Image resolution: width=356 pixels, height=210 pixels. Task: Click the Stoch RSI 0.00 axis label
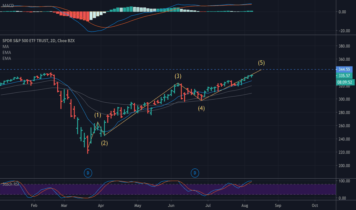click(342, 198)
